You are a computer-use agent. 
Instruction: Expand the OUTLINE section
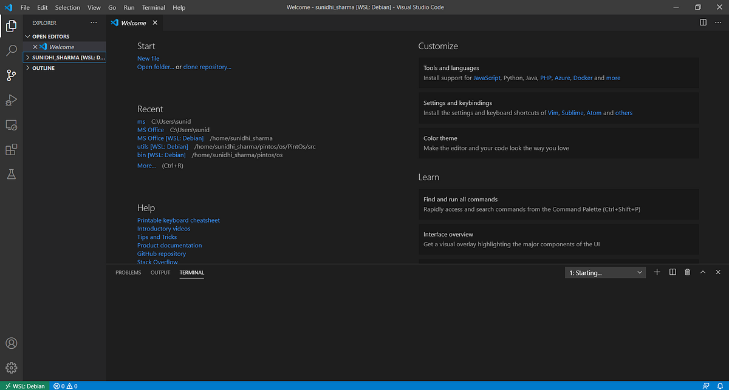27,67
